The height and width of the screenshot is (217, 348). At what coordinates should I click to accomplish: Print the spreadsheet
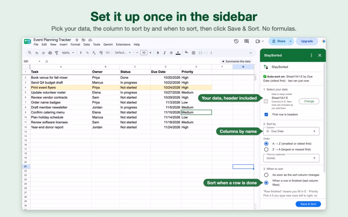(50, 53)
